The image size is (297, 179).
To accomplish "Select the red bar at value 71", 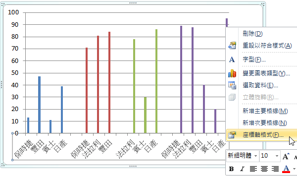I will [87, 90].
